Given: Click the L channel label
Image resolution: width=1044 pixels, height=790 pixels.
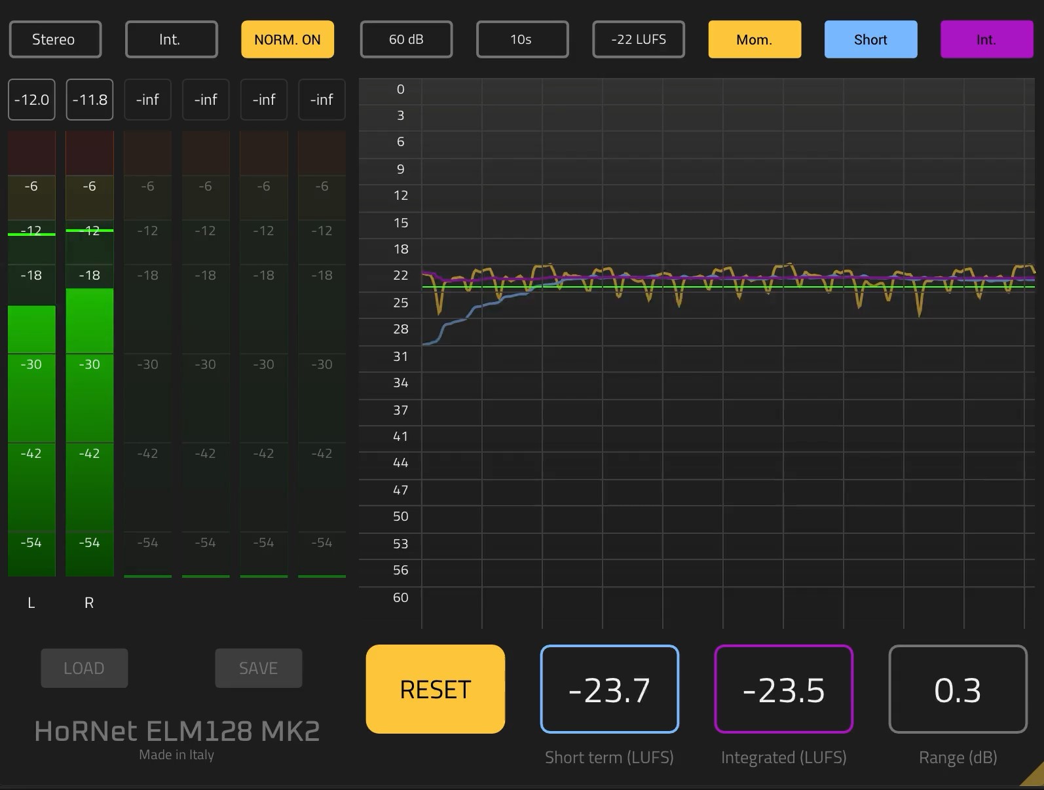Looking at the screenshot, I should point(31,603).
